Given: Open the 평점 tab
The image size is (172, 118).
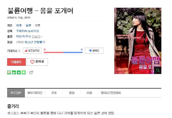Looking at the screenshot, I should pos(72,93).
